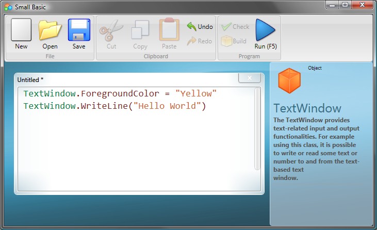
Task: Click the TextWindow heading in help panel
Action: 307,108
